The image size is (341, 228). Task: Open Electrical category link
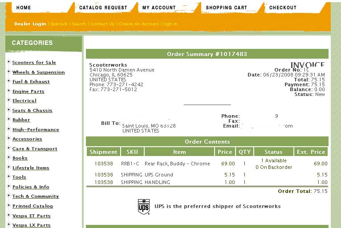(24, 101)
